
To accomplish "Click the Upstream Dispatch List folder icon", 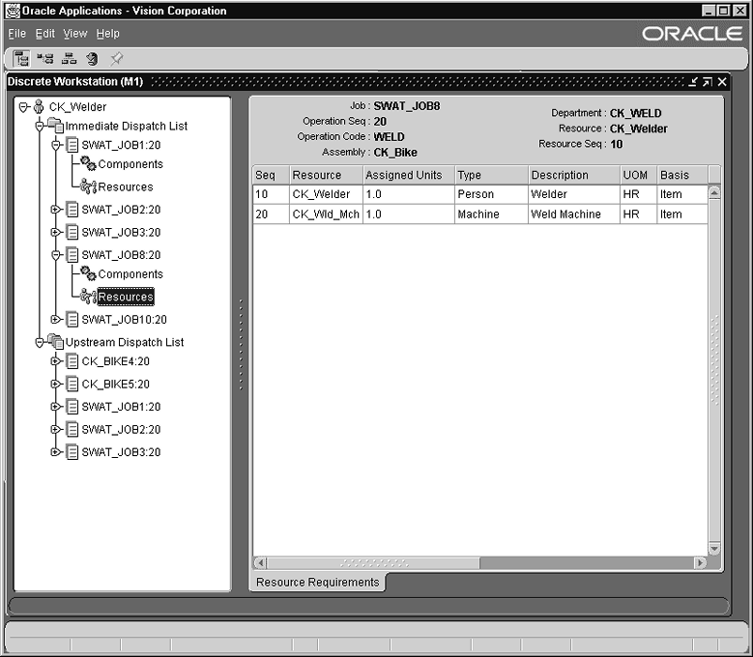I will pos(56,342).
